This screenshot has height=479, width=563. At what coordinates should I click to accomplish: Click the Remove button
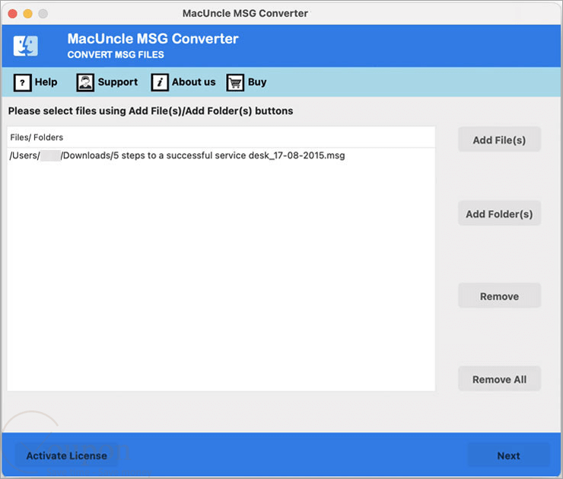499,295
